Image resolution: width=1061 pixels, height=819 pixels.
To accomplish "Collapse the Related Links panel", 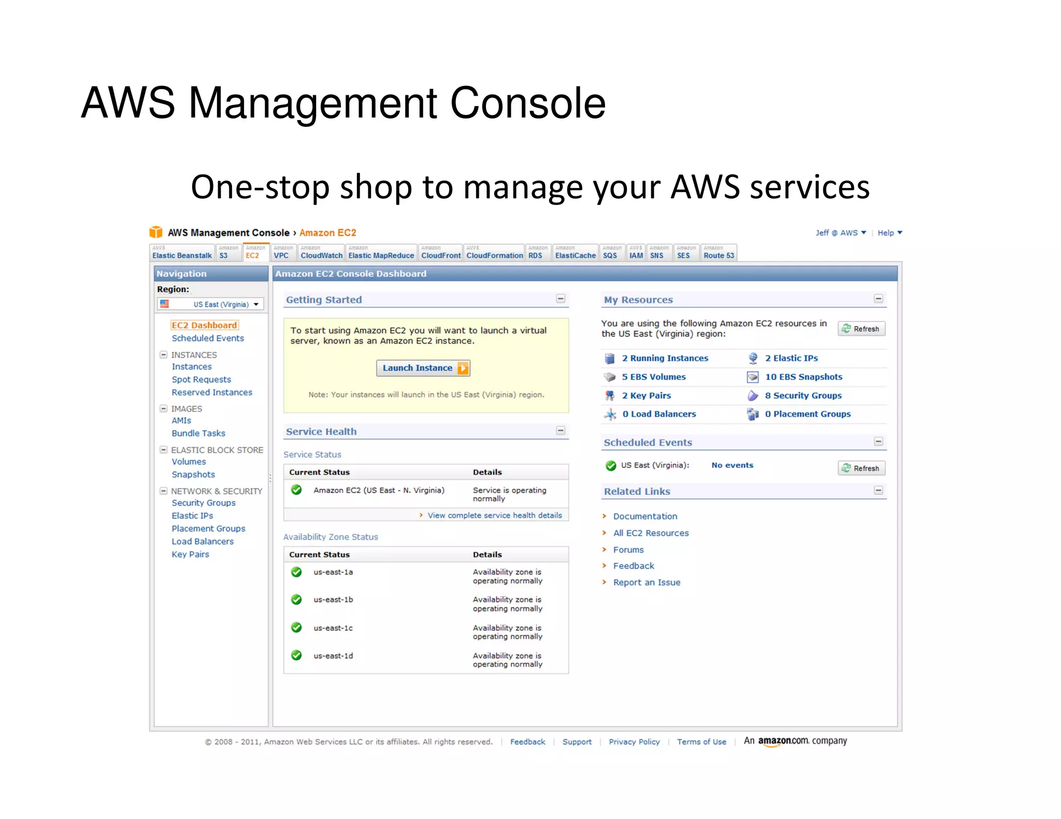I will [x=879, y=490].
